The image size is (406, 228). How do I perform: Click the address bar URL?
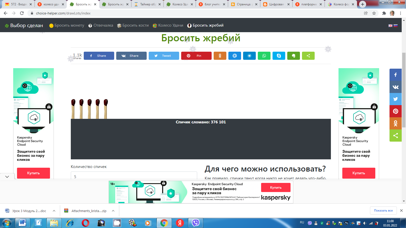(63, 13)
